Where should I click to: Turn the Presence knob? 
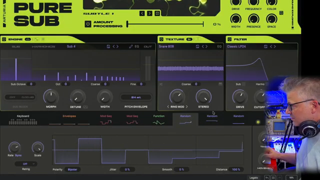click(x=253, y=19)
